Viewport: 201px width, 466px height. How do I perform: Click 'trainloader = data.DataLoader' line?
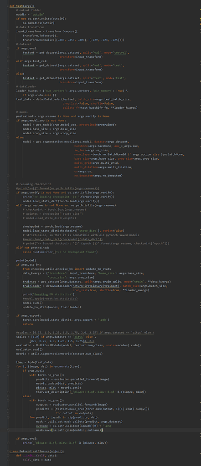tap(95, 285)
